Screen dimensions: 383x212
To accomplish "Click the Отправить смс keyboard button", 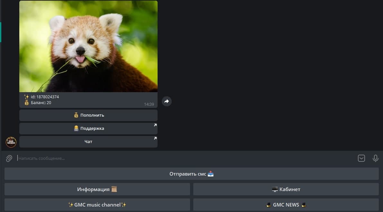I will pos(192,174).
